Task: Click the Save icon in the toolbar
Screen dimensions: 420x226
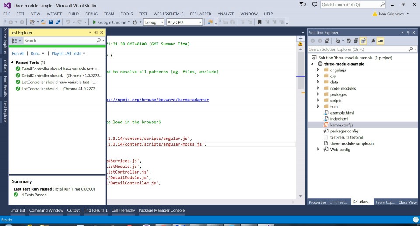Action: tap(51, 22)
